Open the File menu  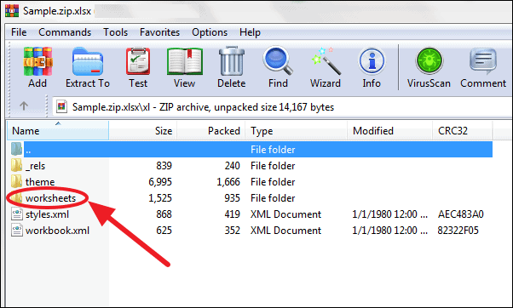click(x=19, y=32)
